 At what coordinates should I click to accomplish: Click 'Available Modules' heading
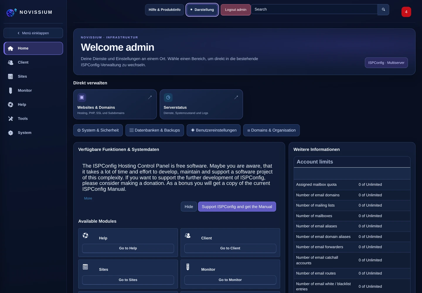[97, 221]
